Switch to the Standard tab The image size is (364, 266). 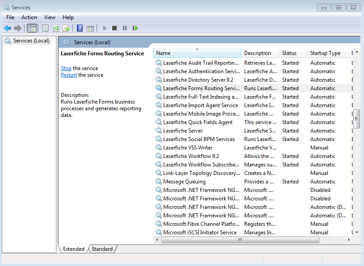tap(102, 249)
